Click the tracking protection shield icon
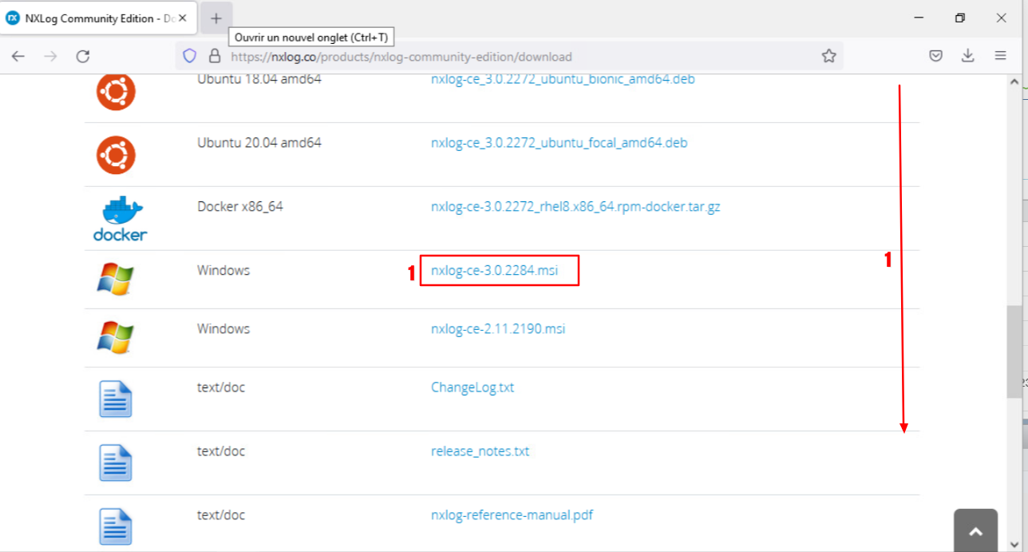The width and height of the screenshot is (1028, 552). point(189,56)
